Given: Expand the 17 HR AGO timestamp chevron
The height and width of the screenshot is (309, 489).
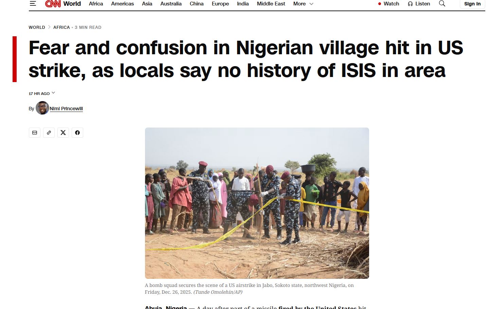Looking at the screenshot, I should [x=53, y=93].
